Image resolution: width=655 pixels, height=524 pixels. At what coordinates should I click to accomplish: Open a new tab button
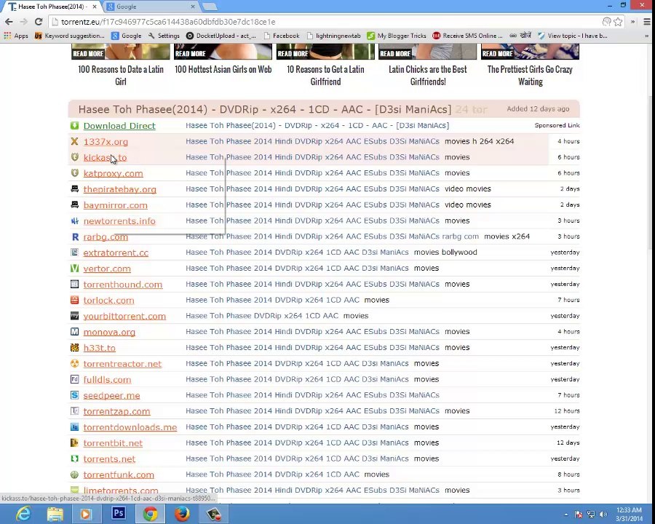point(210,7)
